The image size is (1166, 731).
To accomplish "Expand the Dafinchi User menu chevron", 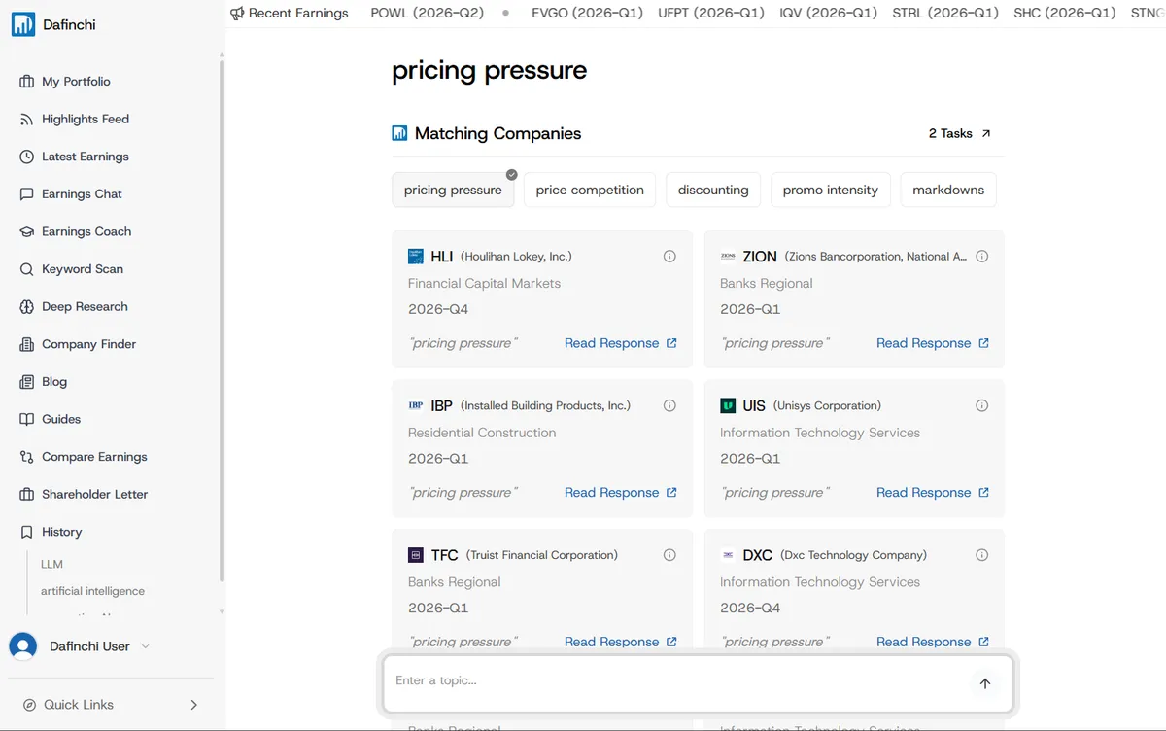I will pyautogui.click(x=146, y=646).
